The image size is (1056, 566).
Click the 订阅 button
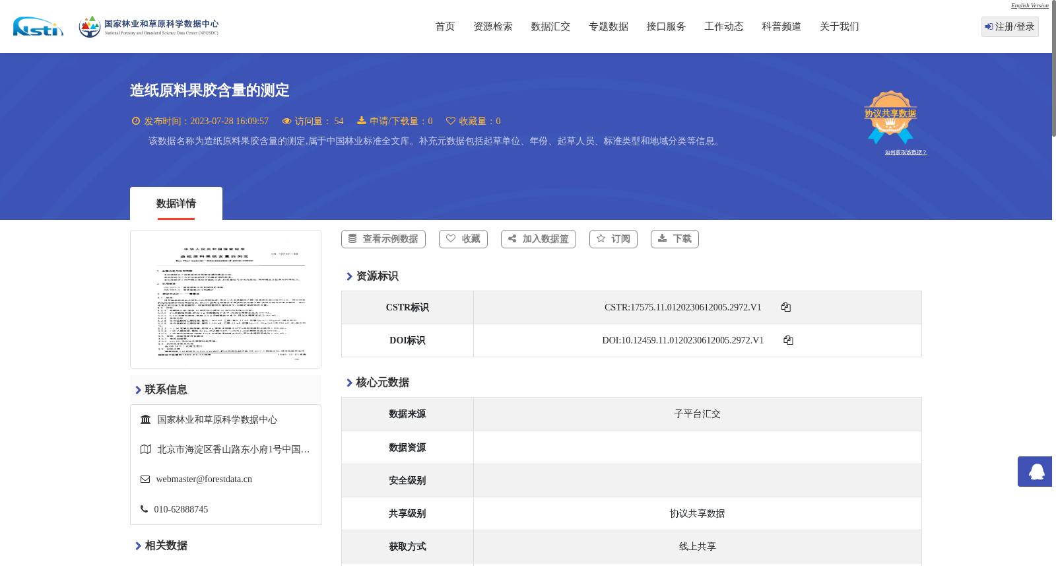613,239
